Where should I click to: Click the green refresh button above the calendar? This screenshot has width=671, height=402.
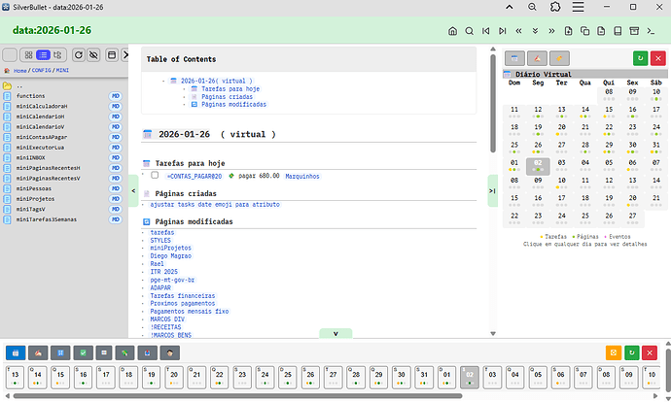click(x=639, y=58)
